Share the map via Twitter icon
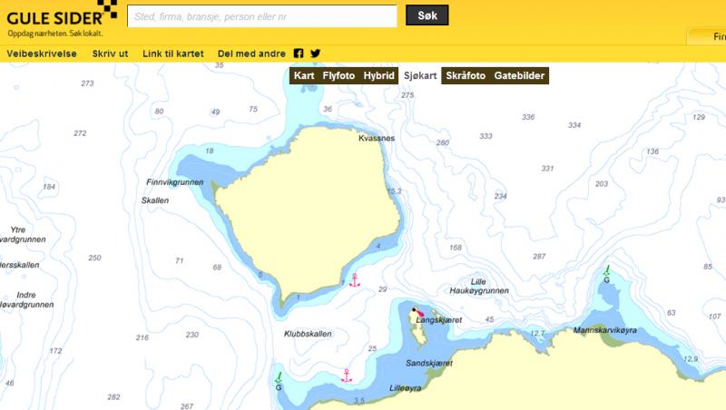 point(315,54)
